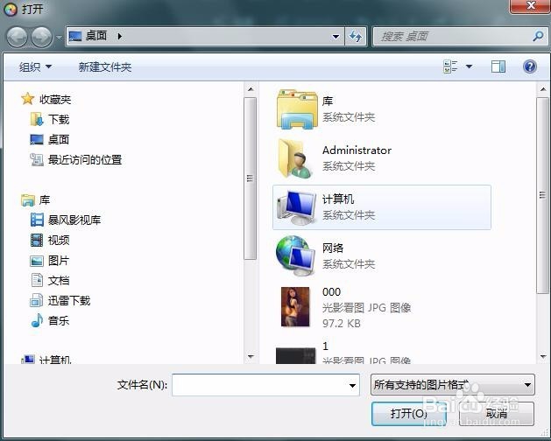The height and width of the screenshot is (441, 551).
Task: Open the 文档 library in the sidebar
Action: coord(59,281)
